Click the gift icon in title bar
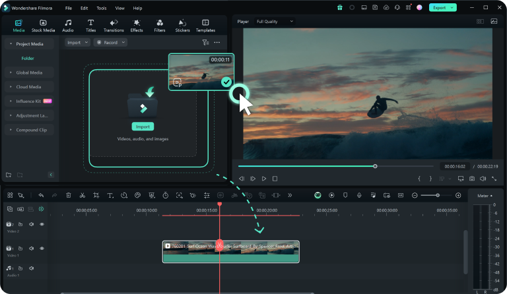507x294 pixels. 340,7
